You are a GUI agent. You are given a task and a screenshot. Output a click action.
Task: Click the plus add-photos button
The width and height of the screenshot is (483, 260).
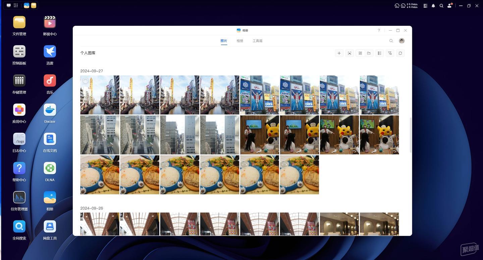click(x=339, y=53)
